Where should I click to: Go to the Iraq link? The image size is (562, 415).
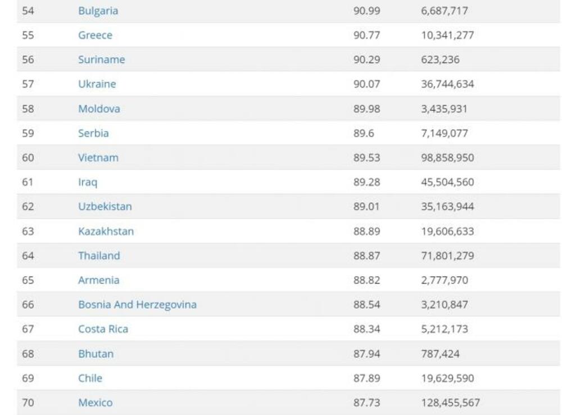[x=87, y=182]
